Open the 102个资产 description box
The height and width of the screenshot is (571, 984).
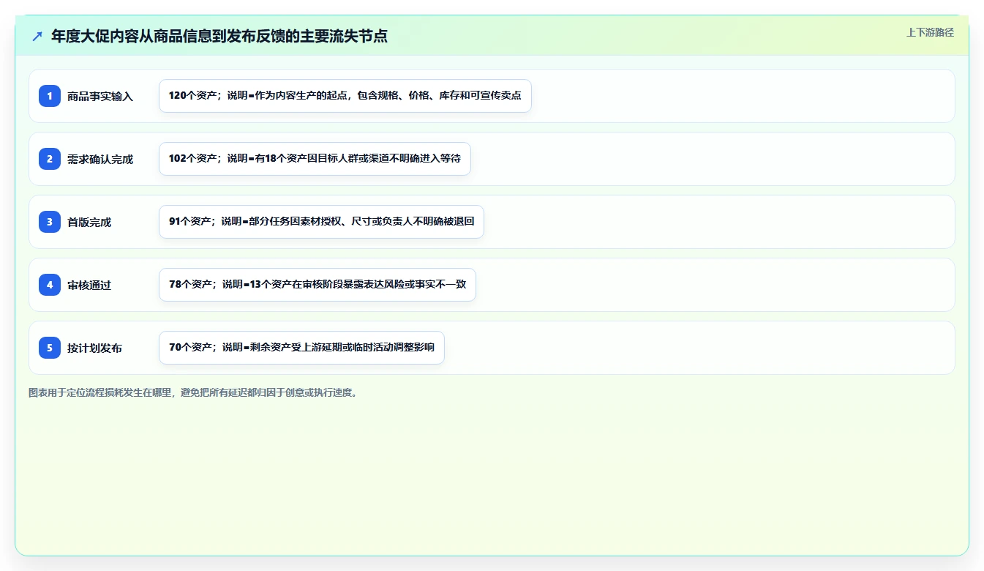(315, 159)
